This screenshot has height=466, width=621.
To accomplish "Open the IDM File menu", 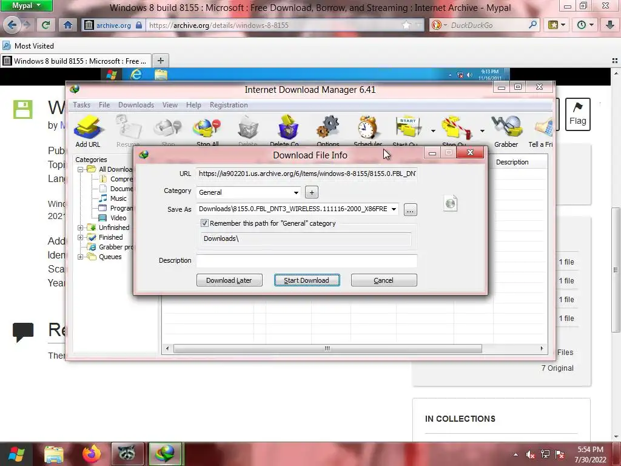I will click(104, 105).
